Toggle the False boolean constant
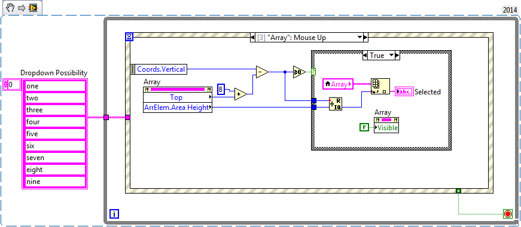The width and height of the screenshot is (521, 227). (364, 127)
